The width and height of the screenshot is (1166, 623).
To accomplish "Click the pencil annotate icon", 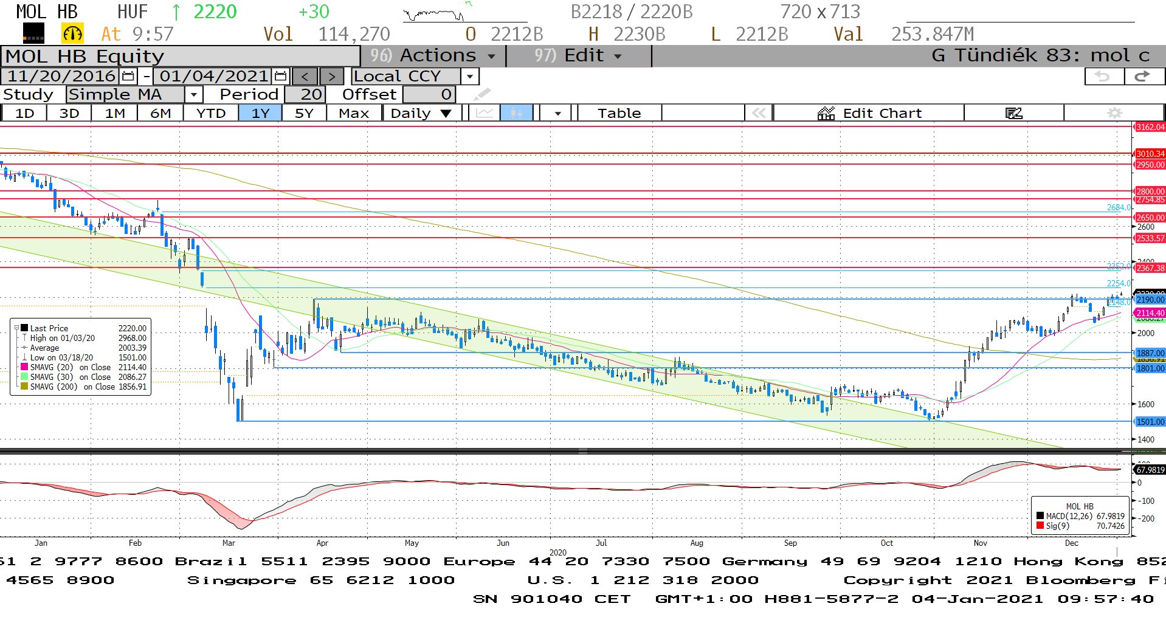I will [481, 94].
